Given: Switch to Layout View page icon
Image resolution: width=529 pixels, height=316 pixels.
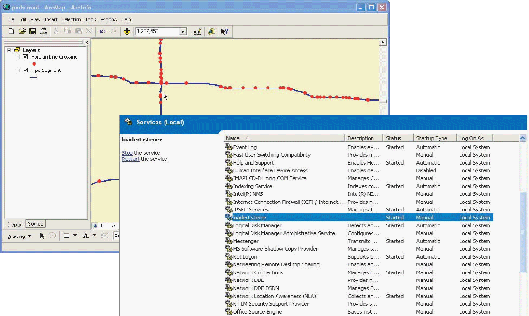Looking at the screenshot, I should pyautogui.click(x=103, y=226).
